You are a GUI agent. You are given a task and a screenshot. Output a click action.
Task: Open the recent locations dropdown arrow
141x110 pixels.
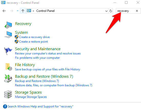(x=18, y=11)
